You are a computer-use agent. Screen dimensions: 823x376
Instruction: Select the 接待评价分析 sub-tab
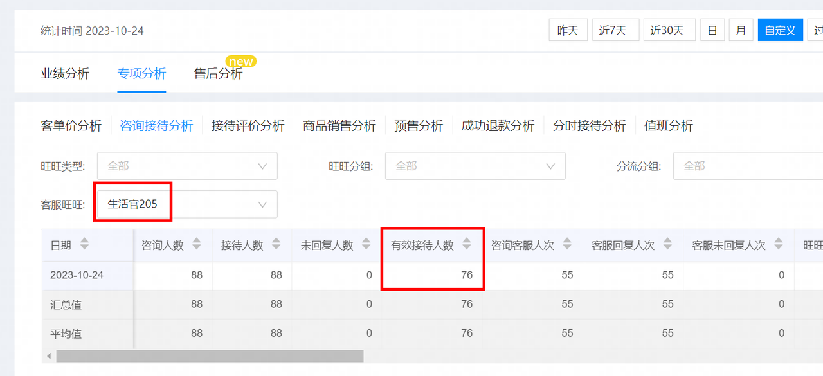pos(248,126)
